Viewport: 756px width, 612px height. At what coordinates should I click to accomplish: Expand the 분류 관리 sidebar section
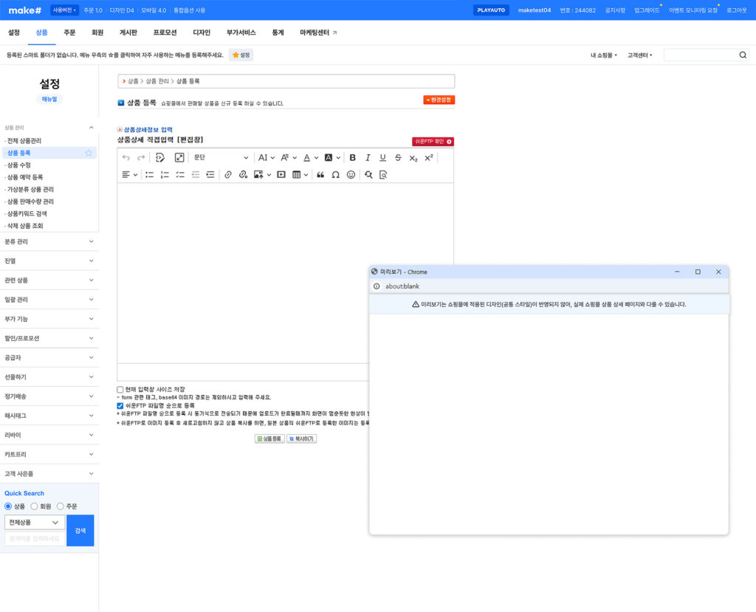click(49, 241)
